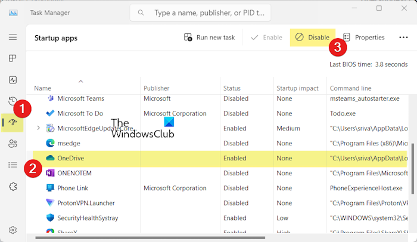Screen dimensions: 417x242
Task: Click the search box field
Action: 203,12
